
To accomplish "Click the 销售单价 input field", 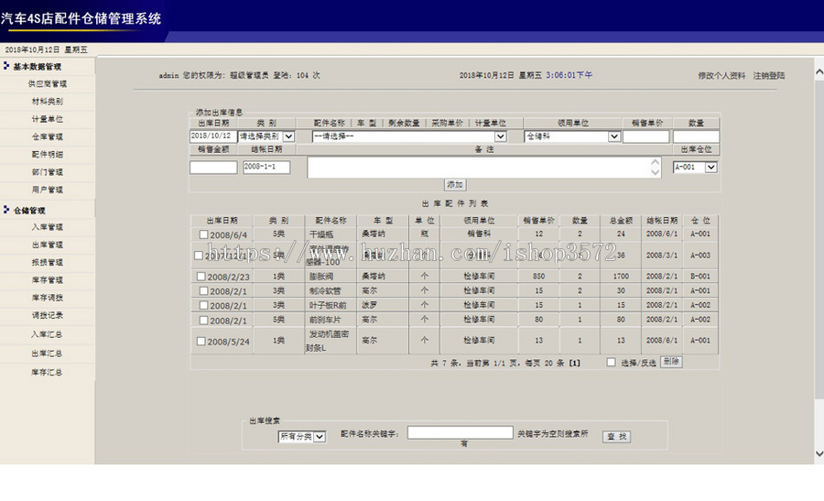I will point(645,136).
